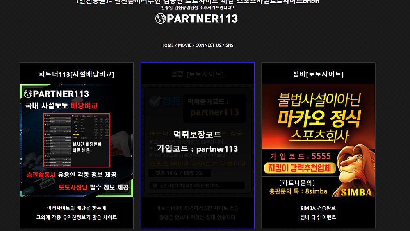Click the 가입코드 : 5555 text
The width and height of the screenshot is (410, 231).
(301, 156)
